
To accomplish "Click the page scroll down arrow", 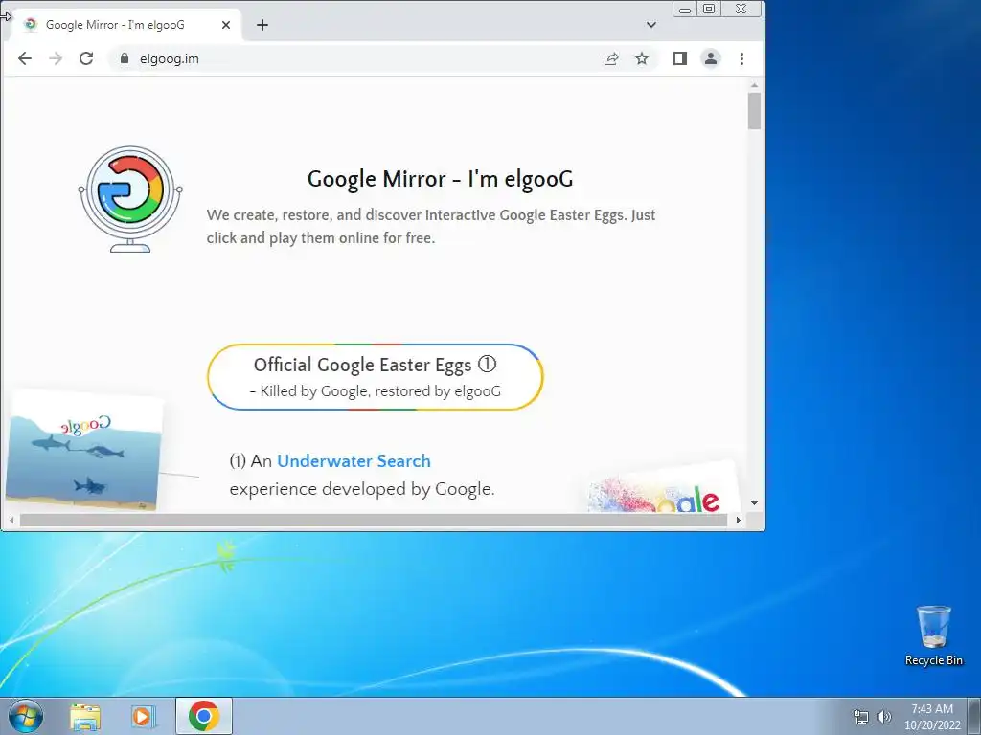I will coord(755,503).
